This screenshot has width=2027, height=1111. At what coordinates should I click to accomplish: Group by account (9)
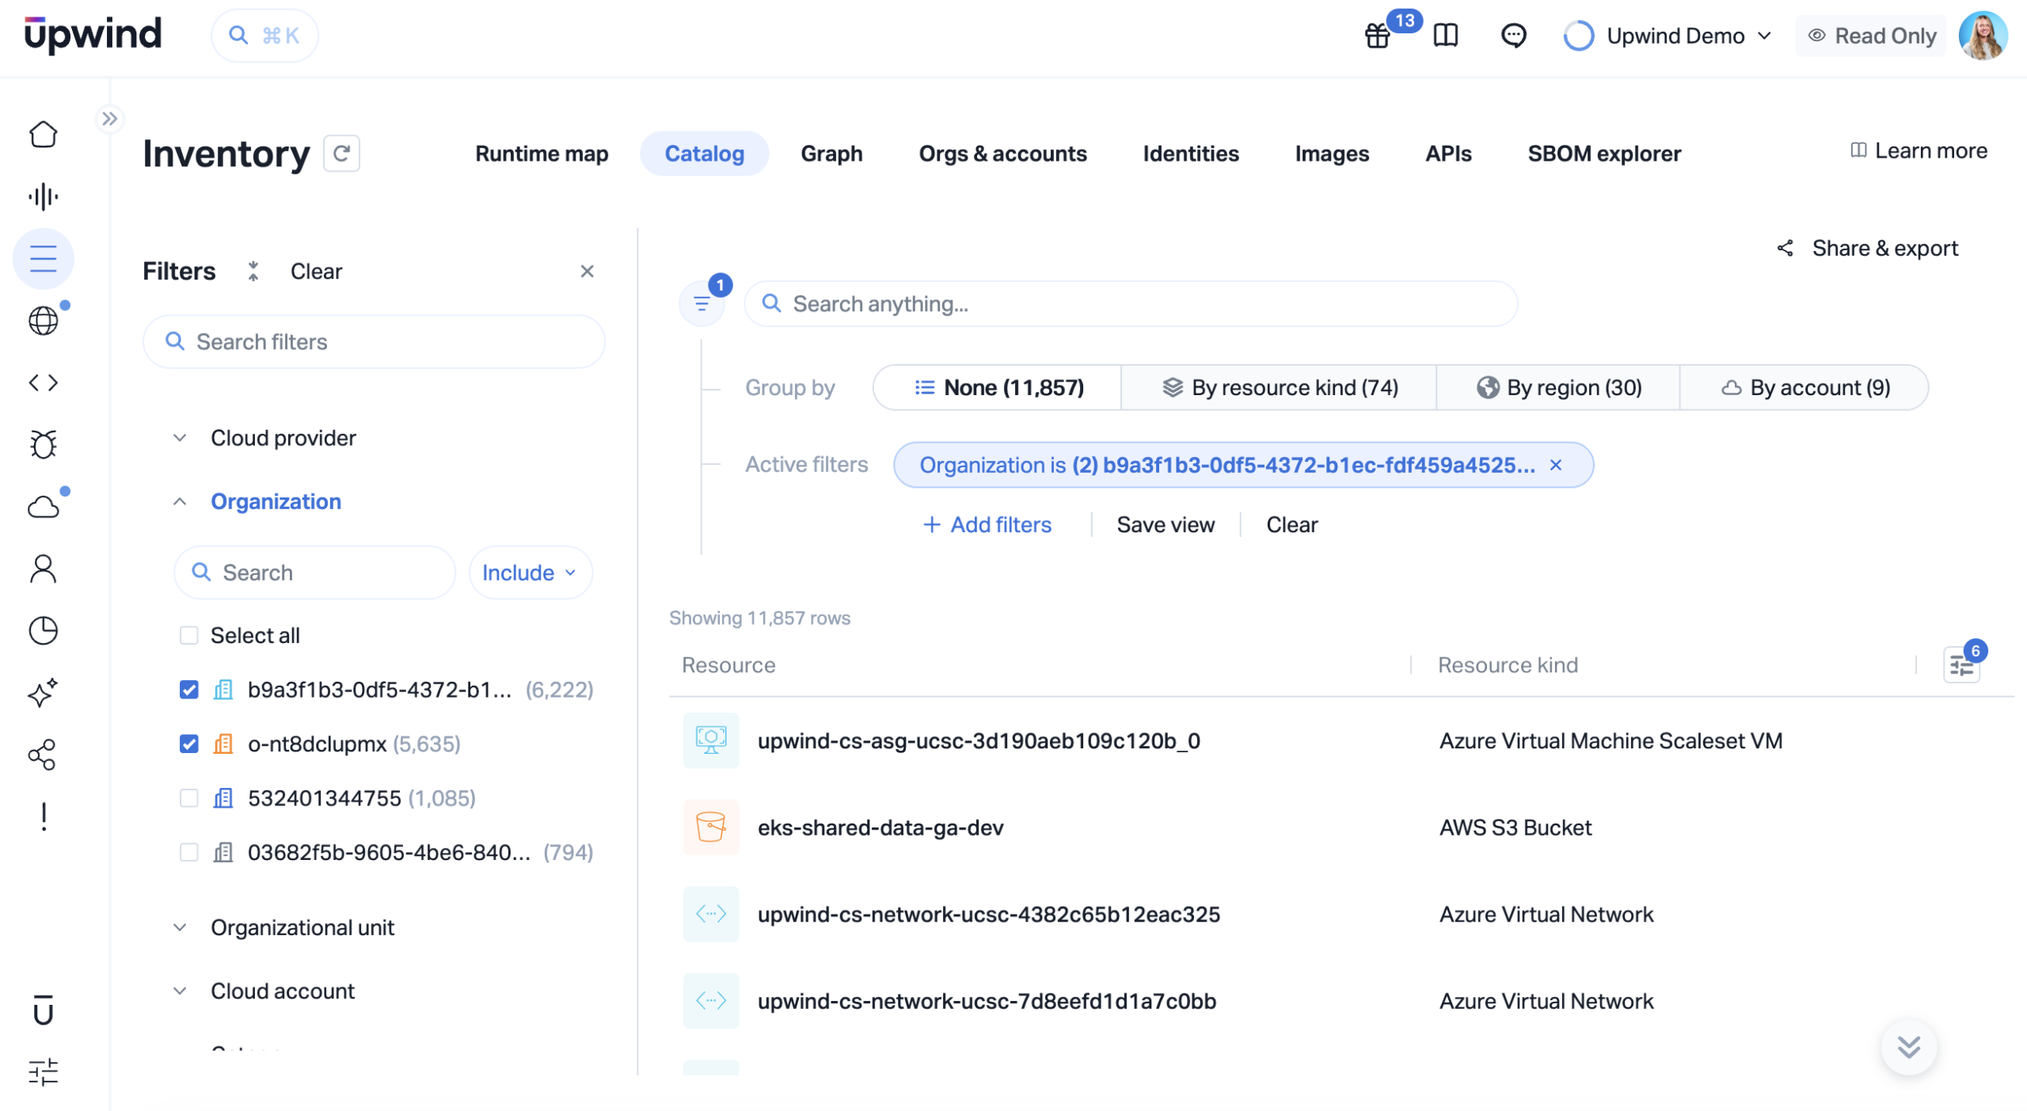(x=1805, y=387)
